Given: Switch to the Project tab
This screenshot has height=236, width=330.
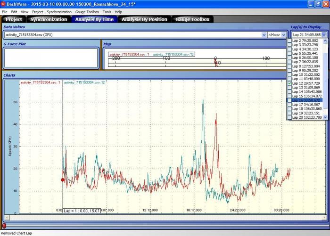Looking at the screenshot, I should (x=14, y=19).
